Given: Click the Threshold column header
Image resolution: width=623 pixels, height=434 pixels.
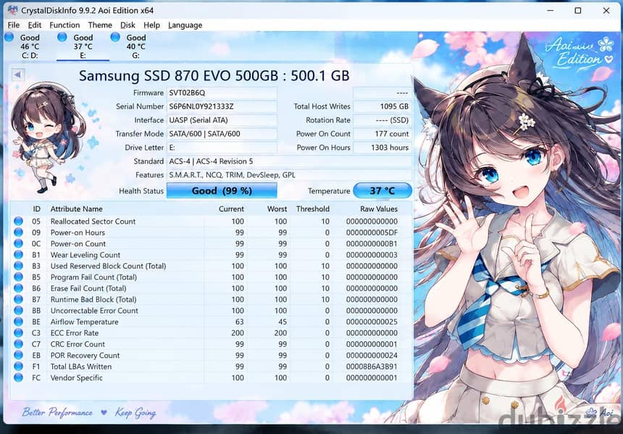Looking at the screenshot, I should pyautogui.click(x=313, y=209).
